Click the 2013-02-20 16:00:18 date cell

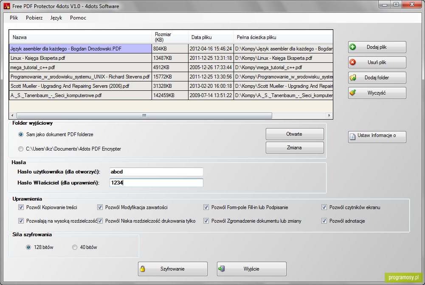point(211,86)
